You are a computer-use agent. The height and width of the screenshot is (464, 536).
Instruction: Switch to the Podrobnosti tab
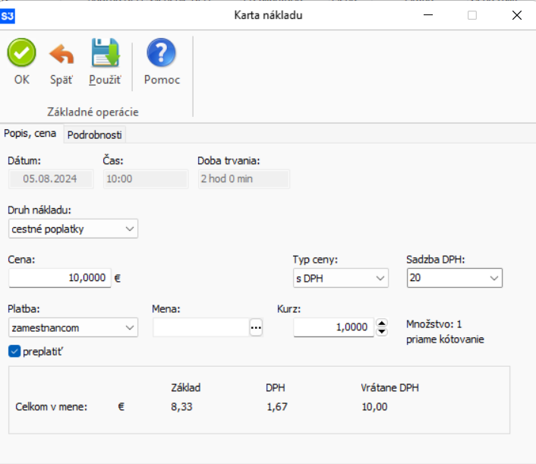[x=95, y=134]
